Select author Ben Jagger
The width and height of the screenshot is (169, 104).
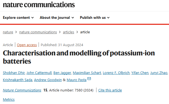point(62,73)
